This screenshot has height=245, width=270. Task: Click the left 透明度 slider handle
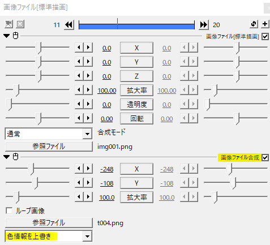[9, 104]
